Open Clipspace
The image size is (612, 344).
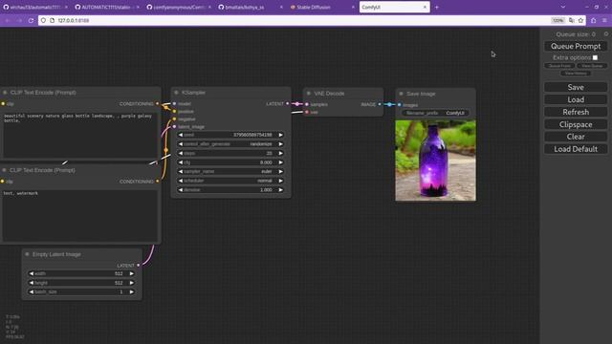click(x=576, y=124)
